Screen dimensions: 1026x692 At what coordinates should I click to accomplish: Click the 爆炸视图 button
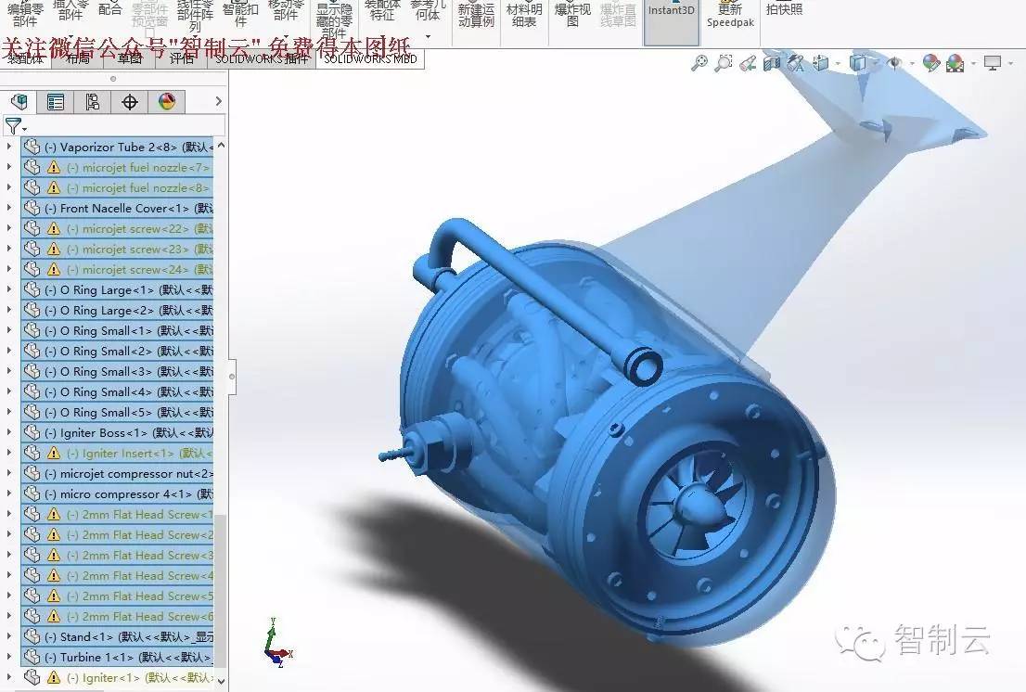click(572, 14)
